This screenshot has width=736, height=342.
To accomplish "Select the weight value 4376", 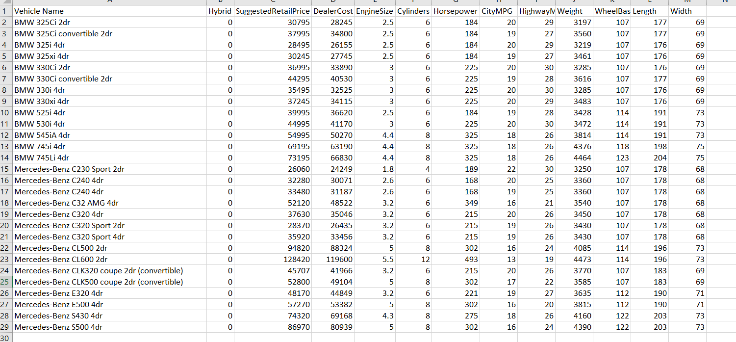I will (x=574, y=146).
